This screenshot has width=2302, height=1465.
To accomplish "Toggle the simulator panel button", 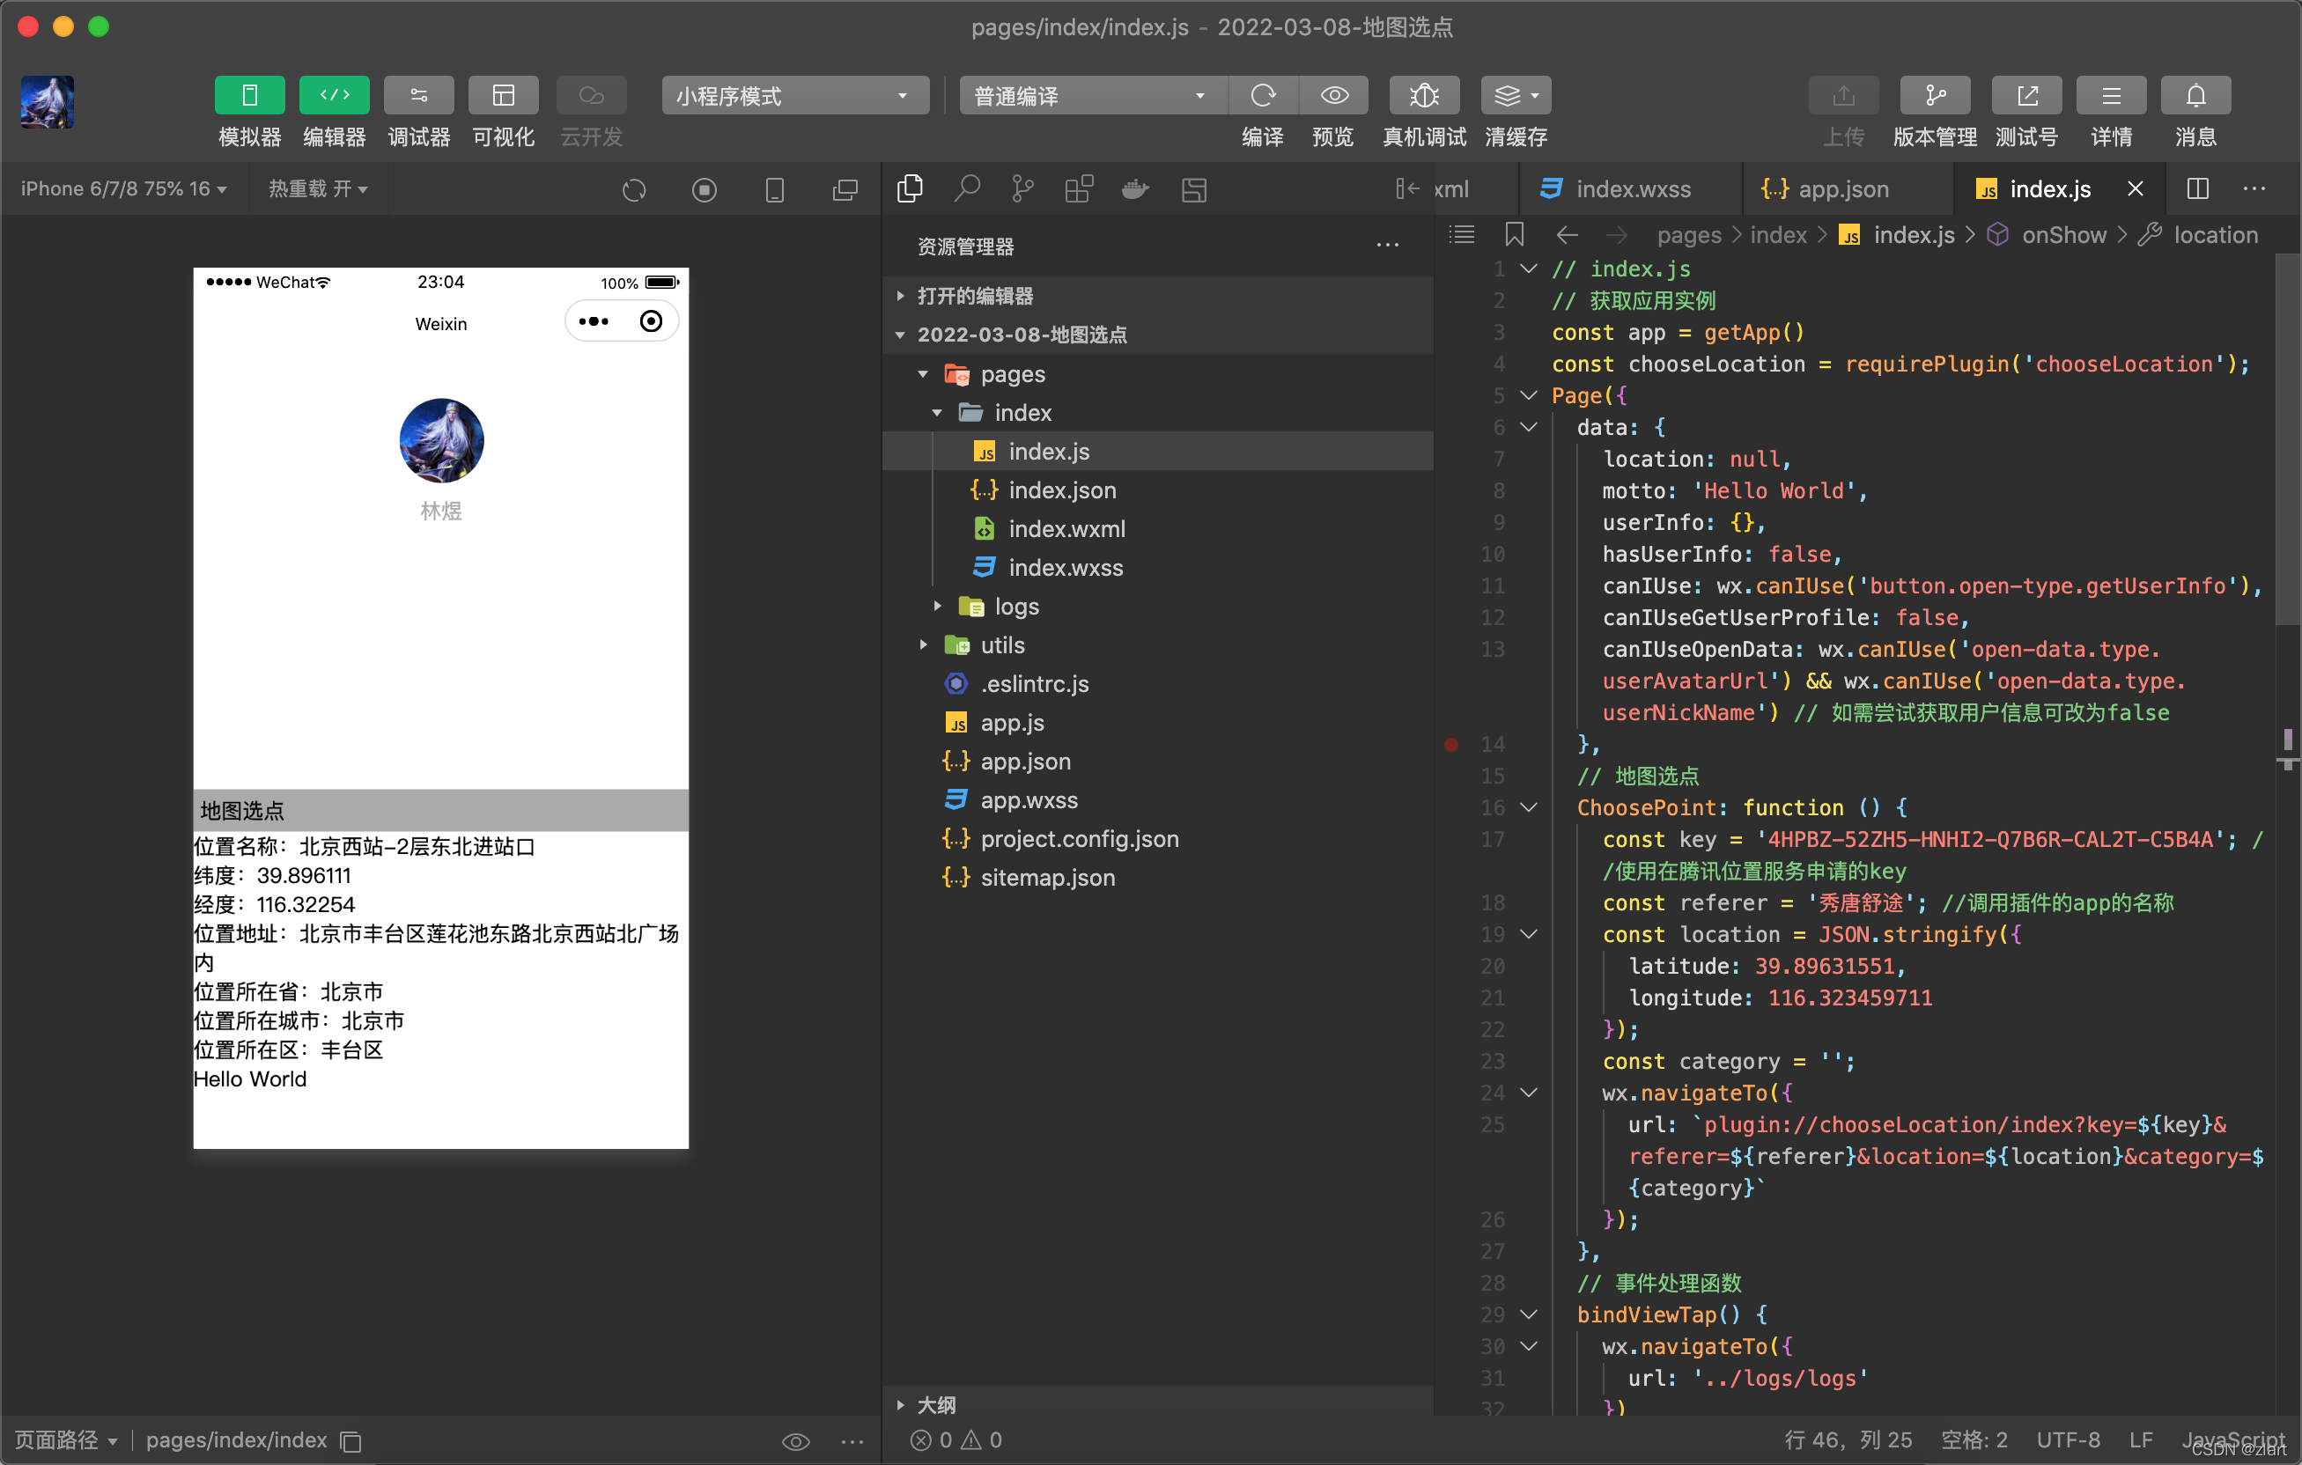I will [249, 96].
